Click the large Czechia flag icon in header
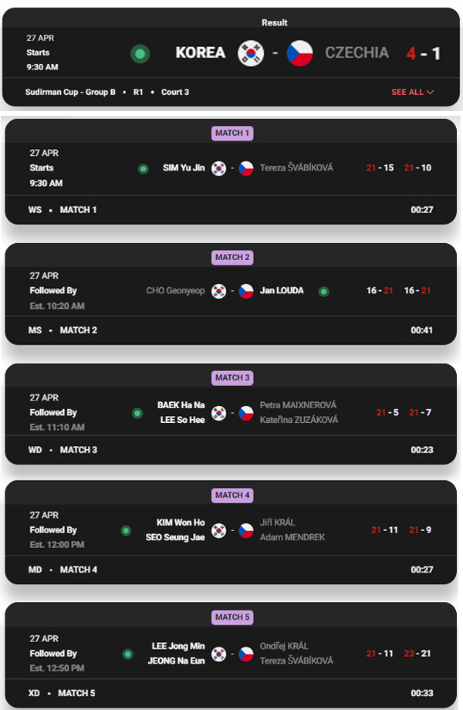This screenshot has width=463, height=710. 299,53
